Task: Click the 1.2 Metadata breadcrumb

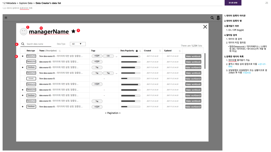Action: (9, 3)
